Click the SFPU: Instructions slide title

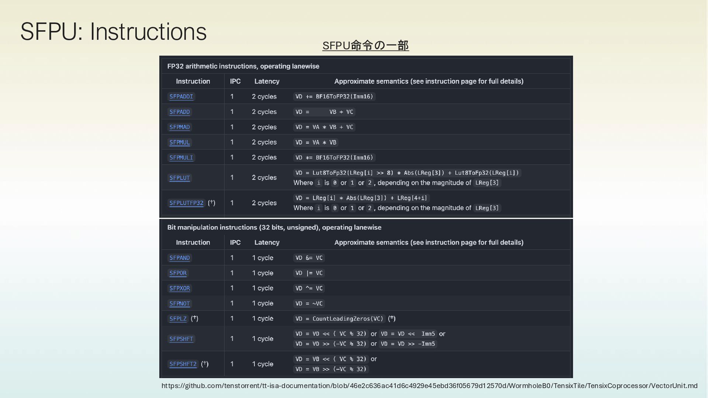click(113, 32)
